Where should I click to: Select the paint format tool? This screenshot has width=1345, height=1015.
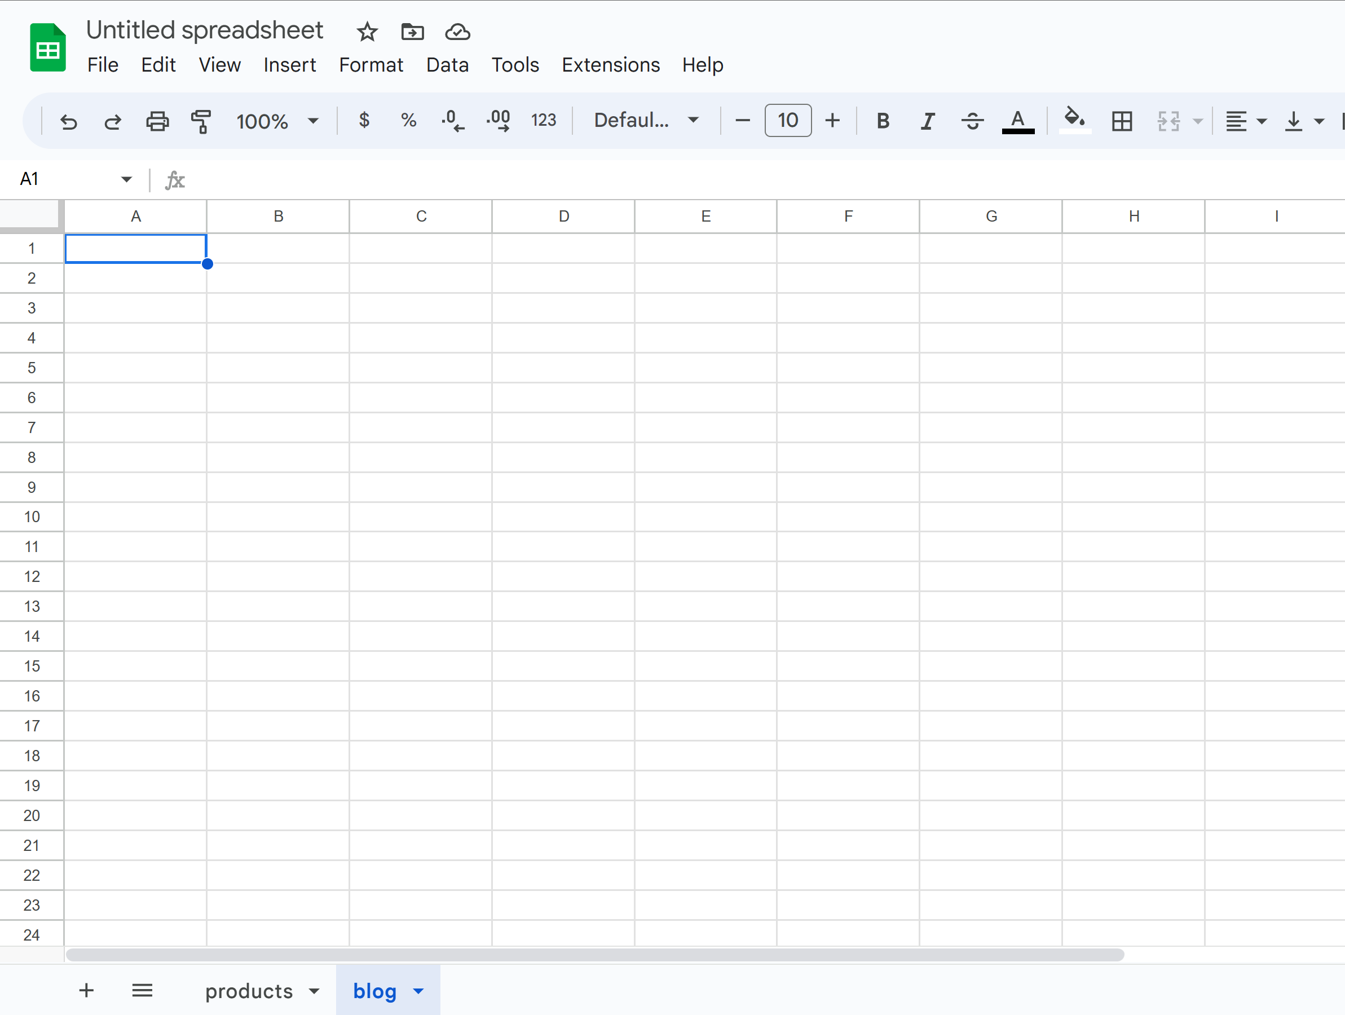pos(201,121)
